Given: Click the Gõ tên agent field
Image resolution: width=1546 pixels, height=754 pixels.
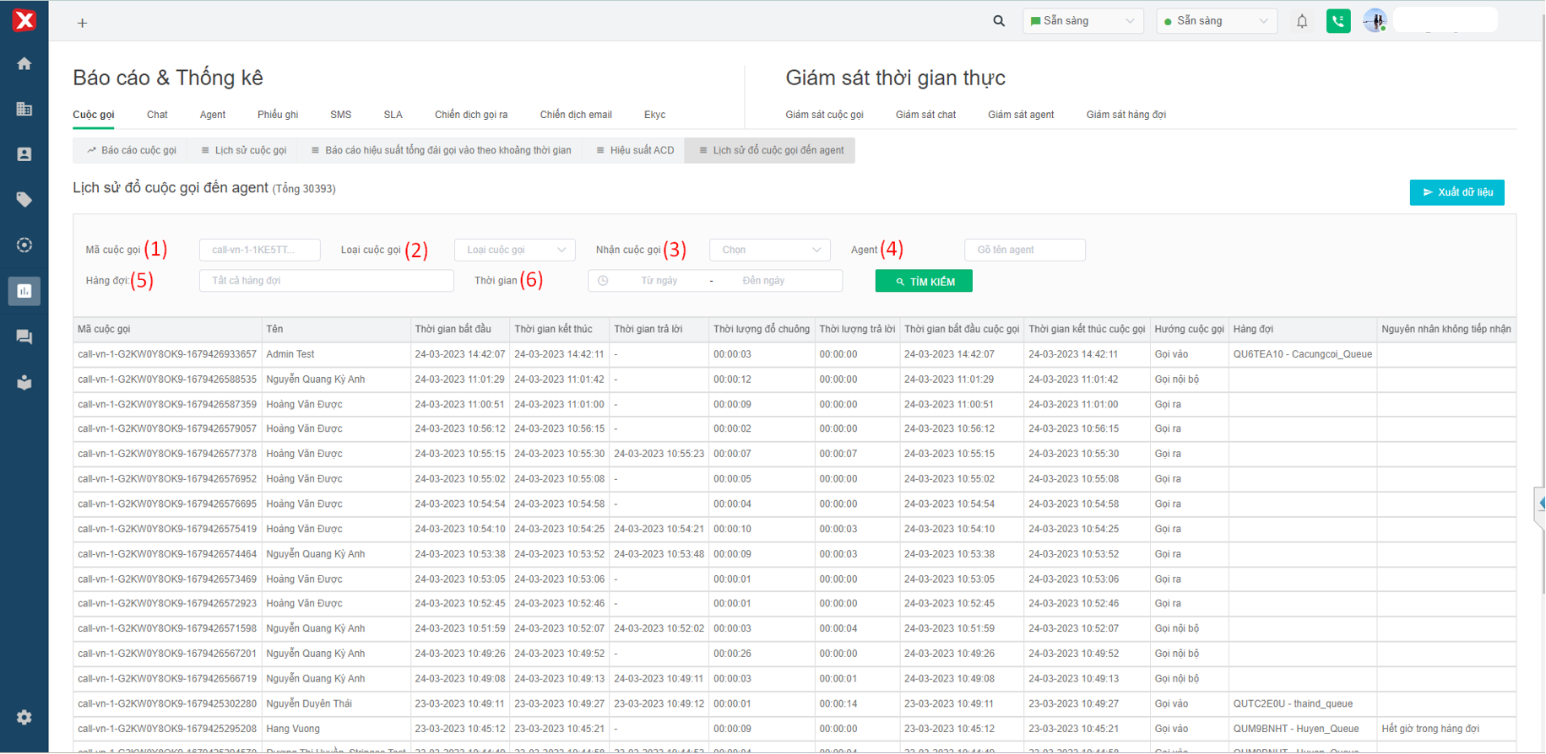Looking at the screenshot, I should point(1024,250).
